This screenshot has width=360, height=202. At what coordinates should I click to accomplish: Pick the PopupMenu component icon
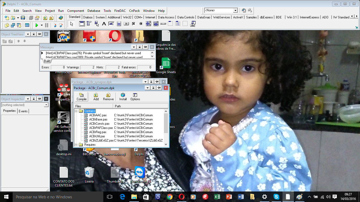[96, 24]
